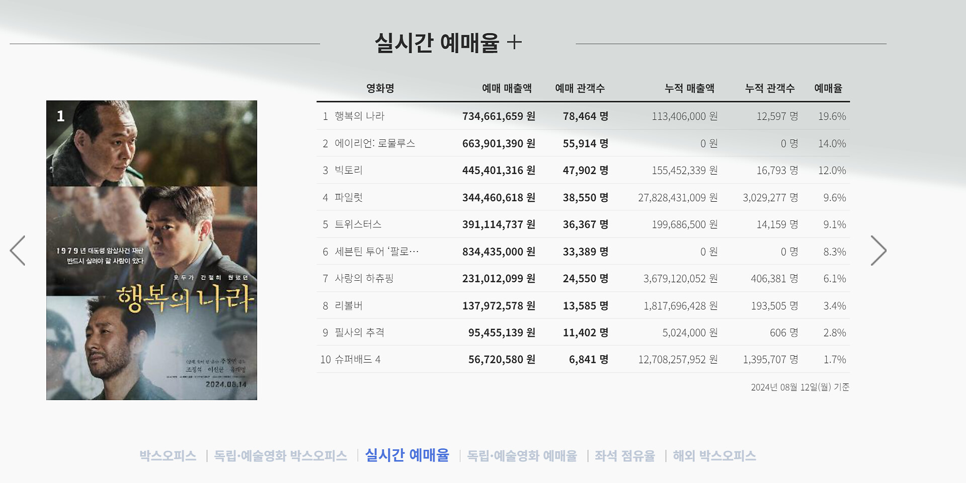Open movie 슈퍼배드 4 in the list
This screenshot has width=966, height=483.
tap(357, 360)
